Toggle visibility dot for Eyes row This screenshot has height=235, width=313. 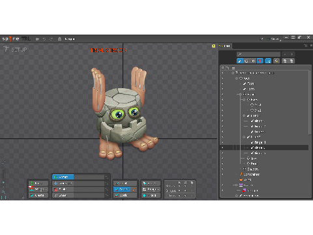222,99
